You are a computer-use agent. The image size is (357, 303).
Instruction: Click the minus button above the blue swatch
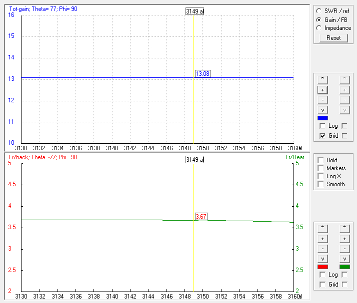click(x=323, y=100)
